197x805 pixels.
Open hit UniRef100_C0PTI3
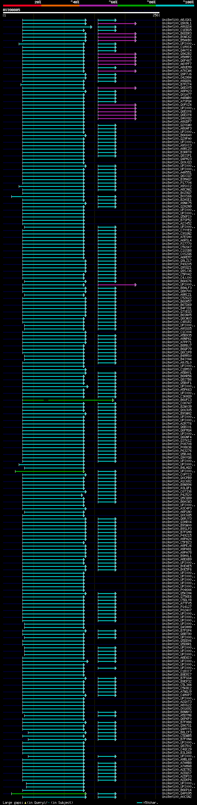click(x=176, y=475)
